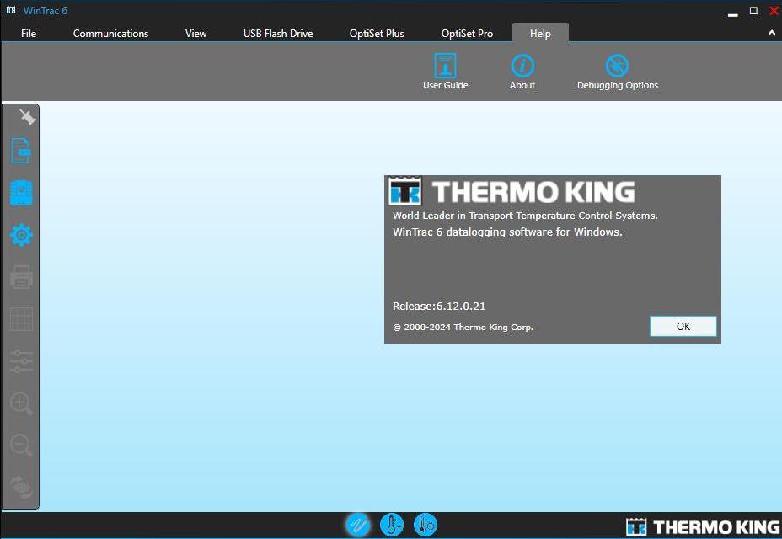The width and height of the screenshot is (782, 539).
Task: Click the zoom out magnifier icon
Action: click(21, 446)
